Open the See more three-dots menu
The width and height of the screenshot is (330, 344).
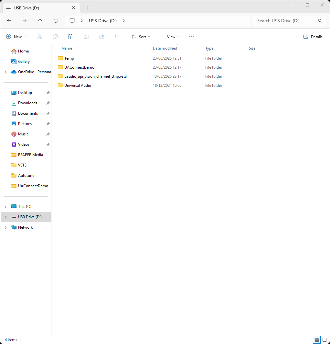(191, 37)
